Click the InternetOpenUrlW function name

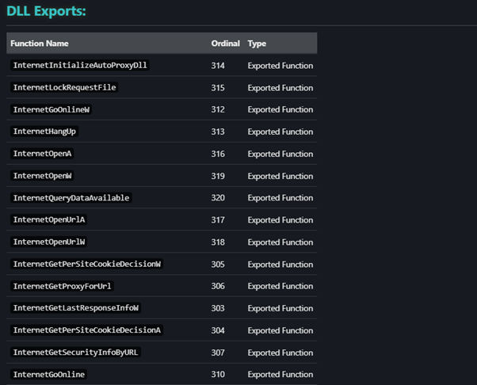point(49,242)
